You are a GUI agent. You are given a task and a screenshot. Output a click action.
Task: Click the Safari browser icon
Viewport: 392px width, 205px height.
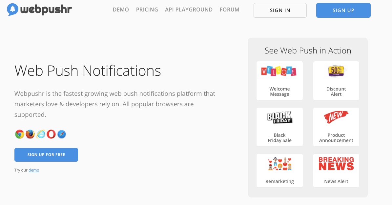click(61, 134)
